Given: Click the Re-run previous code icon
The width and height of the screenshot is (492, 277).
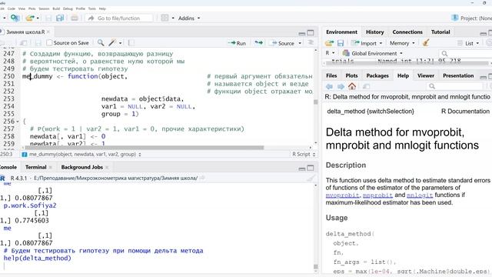Looking at the screenshot, I should pos(258,43).
